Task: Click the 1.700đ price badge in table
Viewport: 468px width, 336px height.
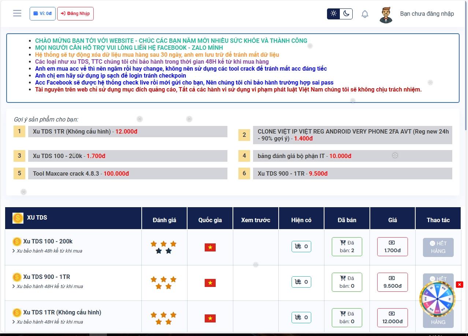Action: click(x=393, y=247)
